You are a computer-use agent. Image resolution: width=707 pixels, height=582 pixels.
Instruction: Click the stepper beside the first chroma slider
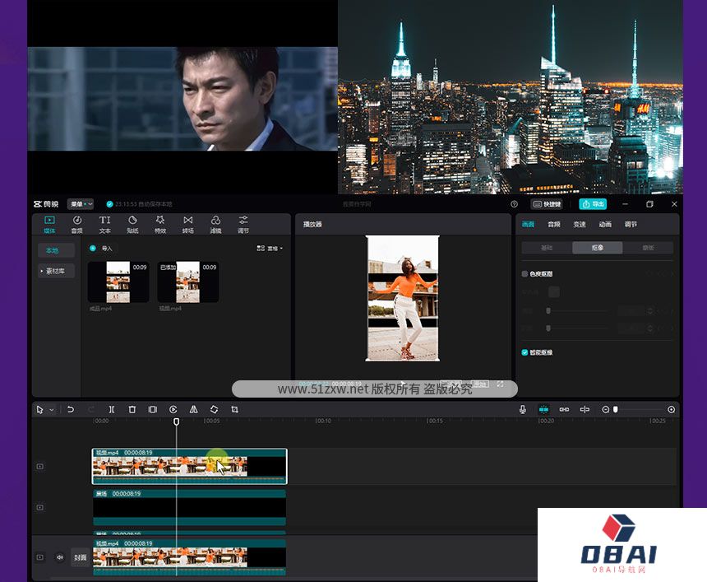[x=649, y=310]
